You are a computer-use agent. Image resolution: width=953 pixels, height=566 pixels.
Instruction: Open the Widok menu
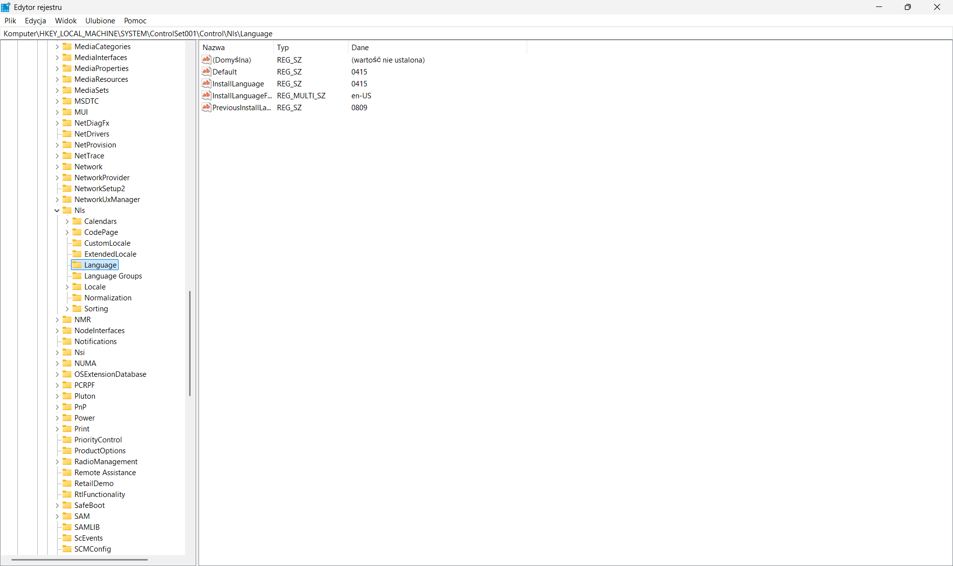pyautogui.click(x=66, y=20)
